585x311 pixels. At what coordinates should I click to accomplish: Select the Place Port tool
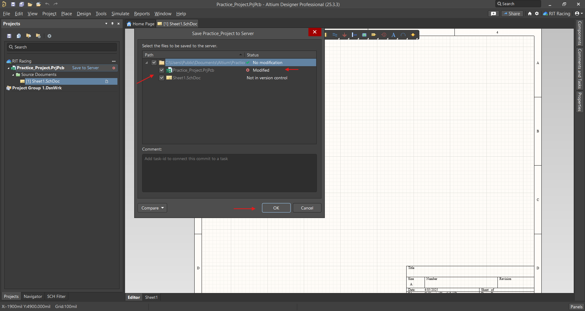tap(374, 35)
